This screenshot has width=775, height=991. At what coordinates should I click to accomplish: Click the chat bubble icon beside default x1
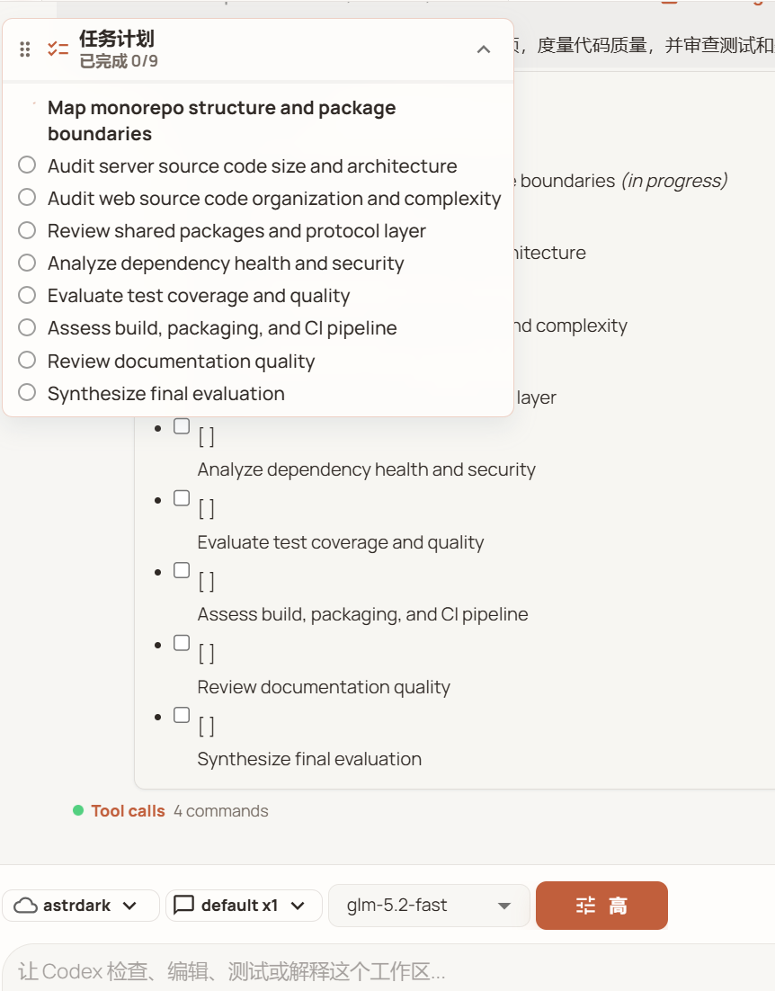pos(183,905)
